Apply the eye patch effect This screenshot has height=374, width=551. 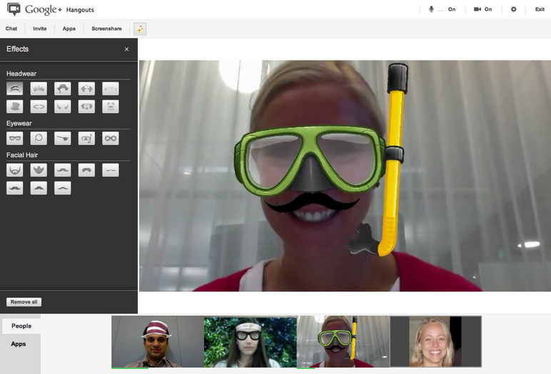pyautogui.click(x=63, y=138)
